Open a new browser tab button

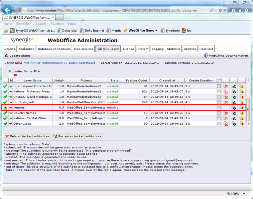pos(59,17)
